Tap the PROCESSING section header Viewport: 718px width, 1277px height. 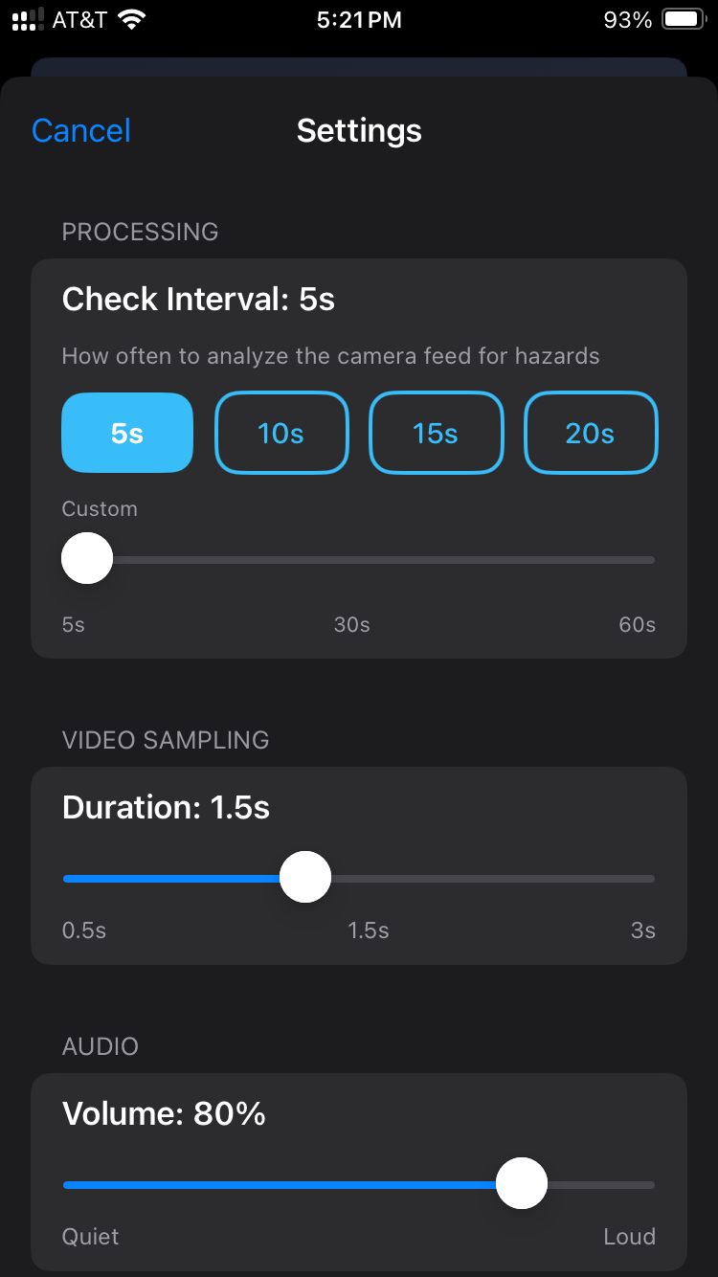pyautogui.click(x=140, y=232)
